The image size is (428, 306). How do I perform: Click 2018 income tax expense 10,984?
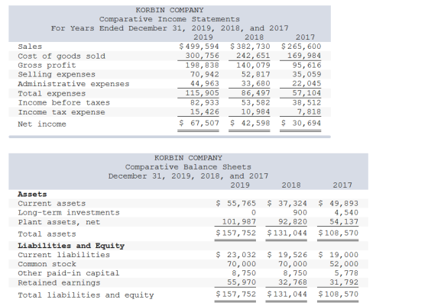coord(256,112)
